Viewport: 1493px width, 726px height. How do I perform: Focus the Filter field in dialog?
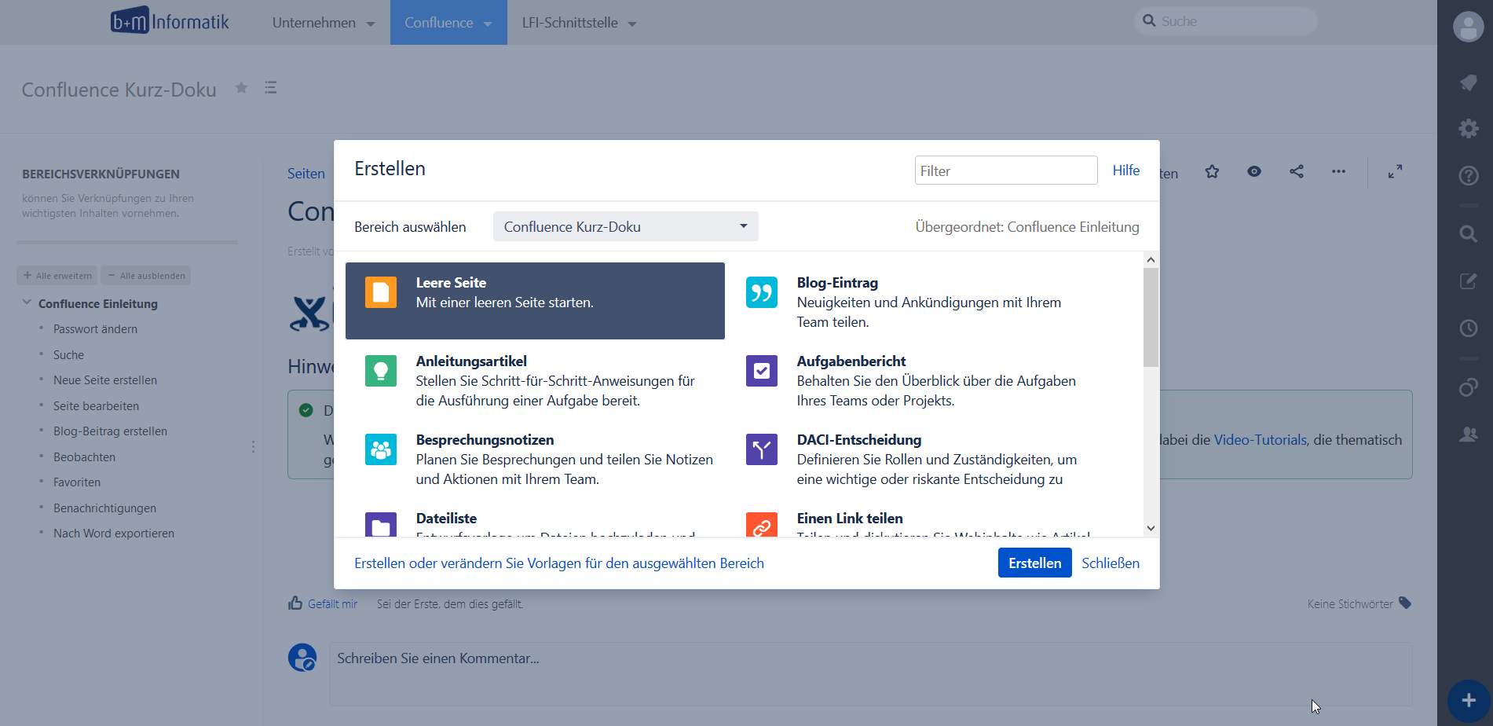point(1006,170)
